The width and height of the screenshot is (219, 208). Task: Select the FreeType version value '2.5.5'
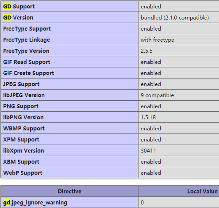(146, 51)
